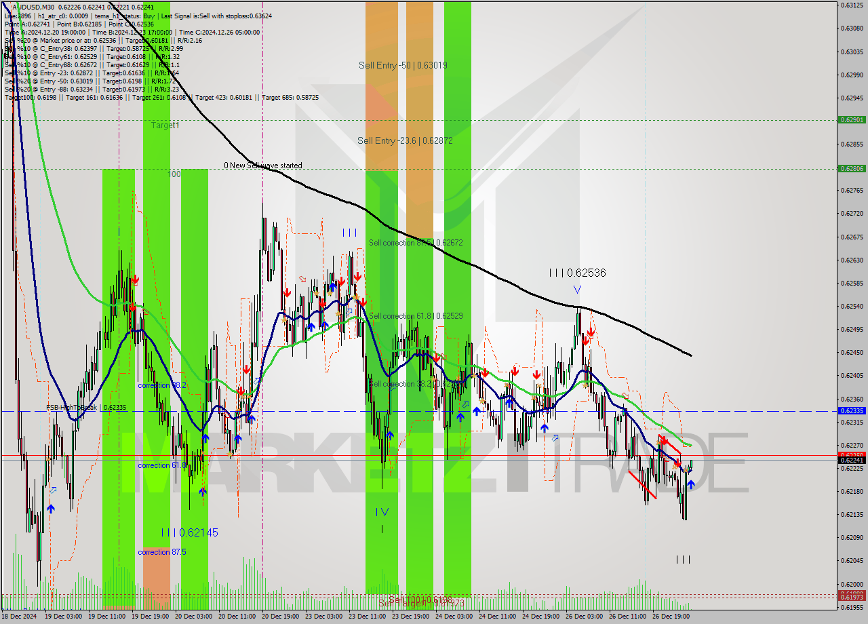Click the blue 0.62335 price tag
This screenshot has height=624, width=868.
pos(852,411)
